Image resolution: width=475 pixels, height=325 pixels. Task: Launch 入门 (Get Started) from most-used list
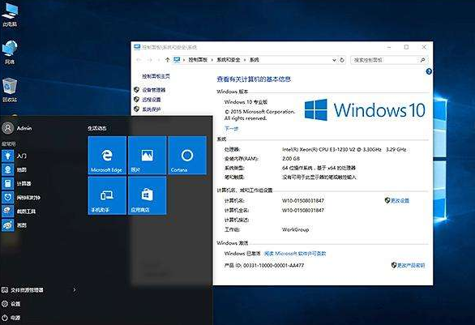click(15, 156)
